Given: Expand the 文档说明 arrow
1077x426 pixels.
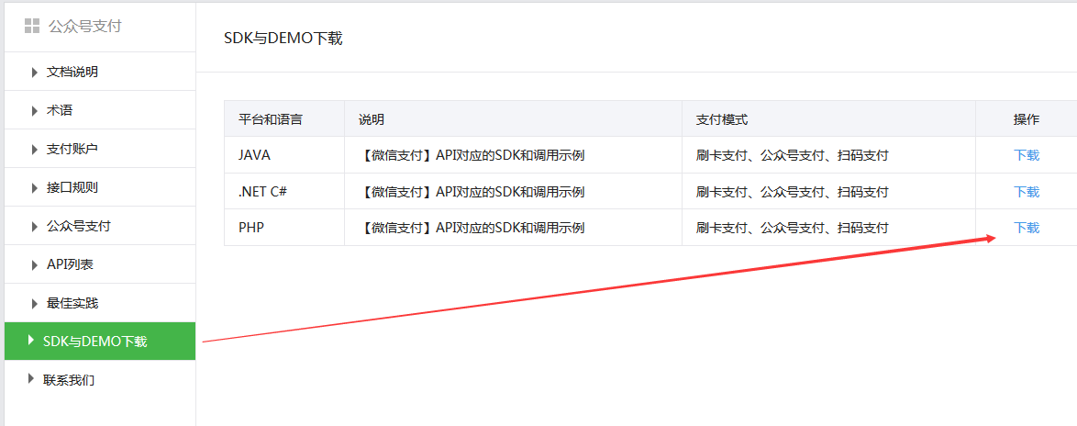Looking at the screenshot, I should (x=34, y=73).
